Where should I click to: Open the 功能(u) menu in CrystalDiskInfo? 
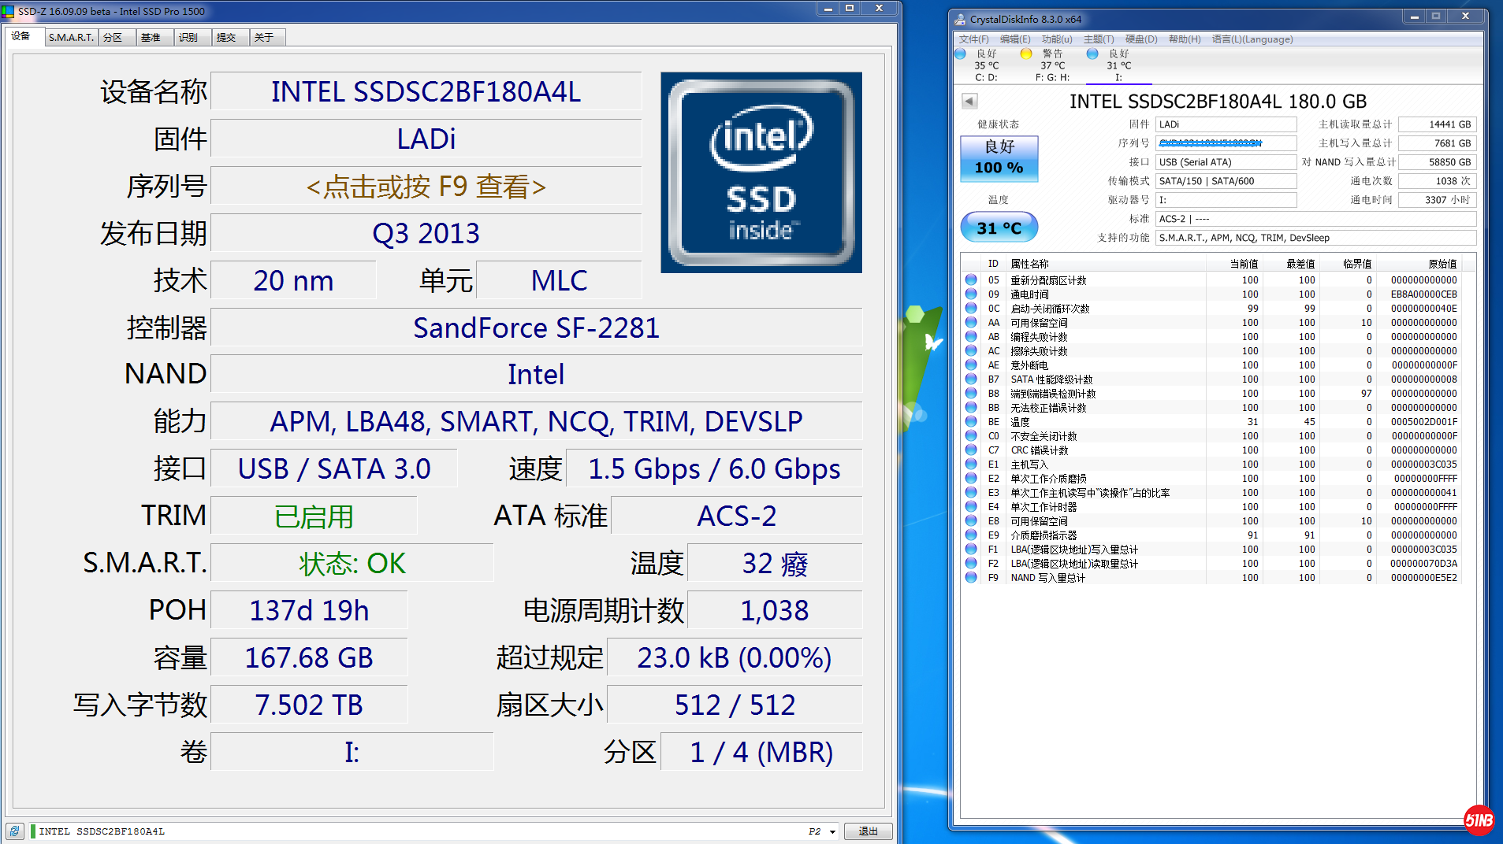1056,39
